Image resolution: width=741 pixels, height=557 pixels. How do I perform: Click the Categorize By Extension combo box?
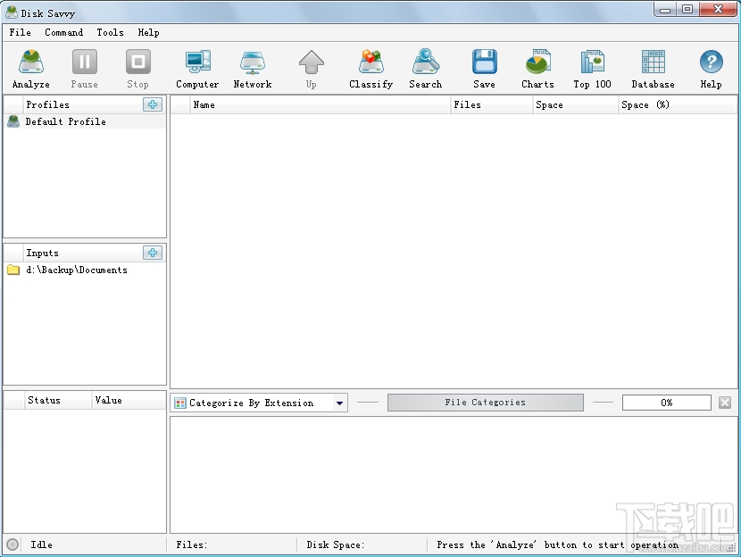point(259,403)
